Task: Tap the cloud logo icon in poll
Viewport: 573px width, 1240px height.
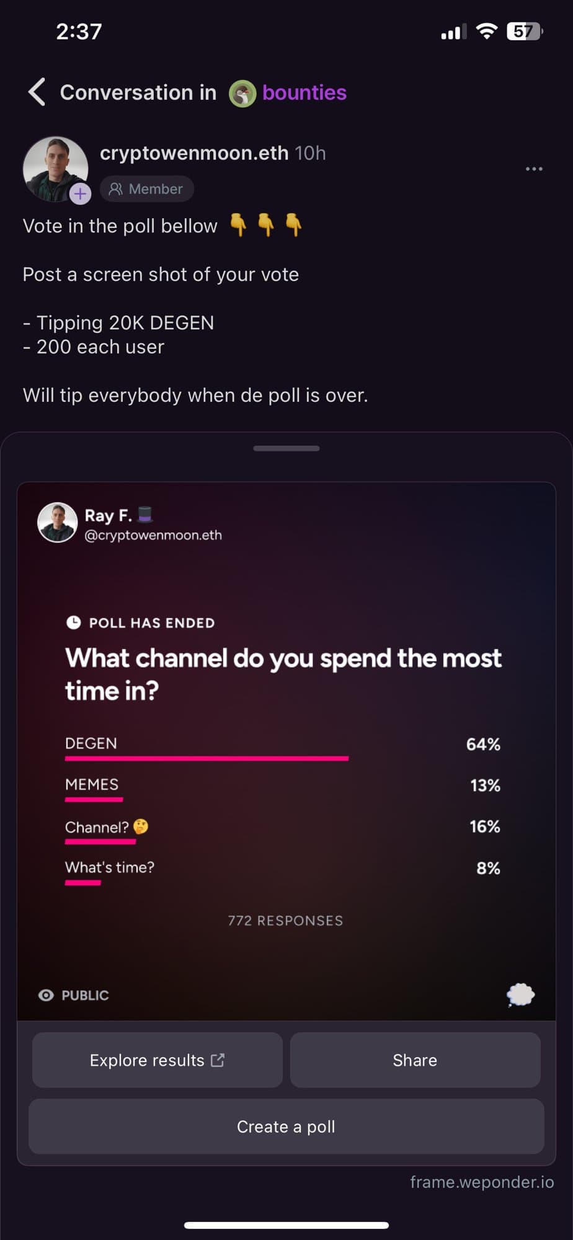Action: click(x=520, y=995)
